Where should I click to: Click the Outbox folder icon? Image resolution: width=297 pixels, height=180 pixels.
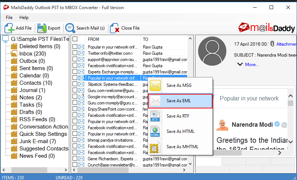pos(14,61)
